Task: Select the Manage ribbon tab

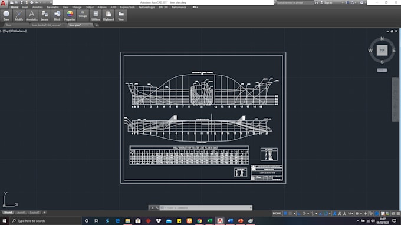Action: [77, 8]
